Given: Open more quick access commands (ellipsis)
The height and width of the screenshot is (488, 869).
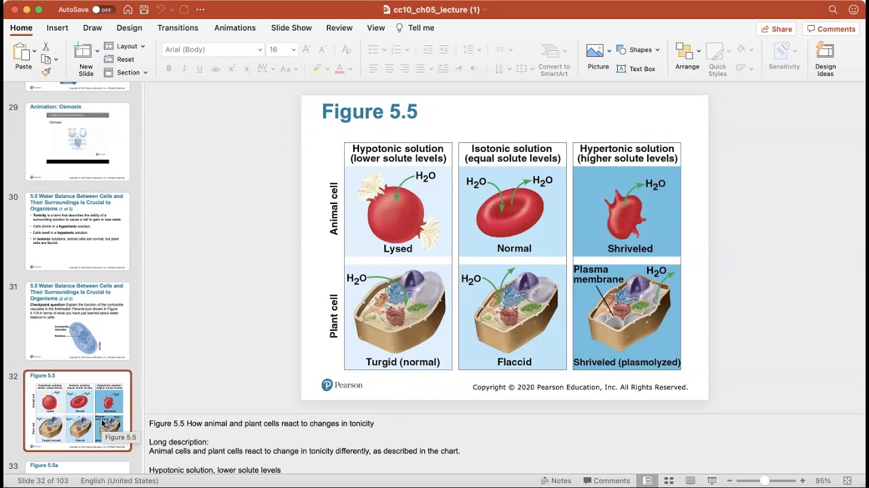Looking at the screenshot, I should tap(200, 9).
